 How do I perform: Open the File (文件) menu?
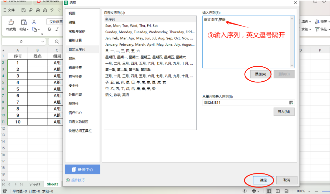coord(9,10)
